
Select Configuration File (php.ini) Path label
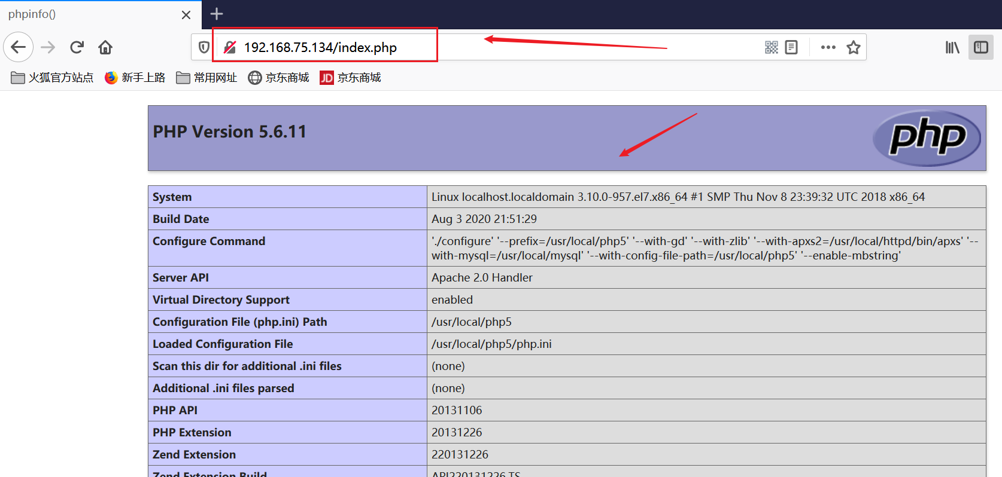coord(240,322)
